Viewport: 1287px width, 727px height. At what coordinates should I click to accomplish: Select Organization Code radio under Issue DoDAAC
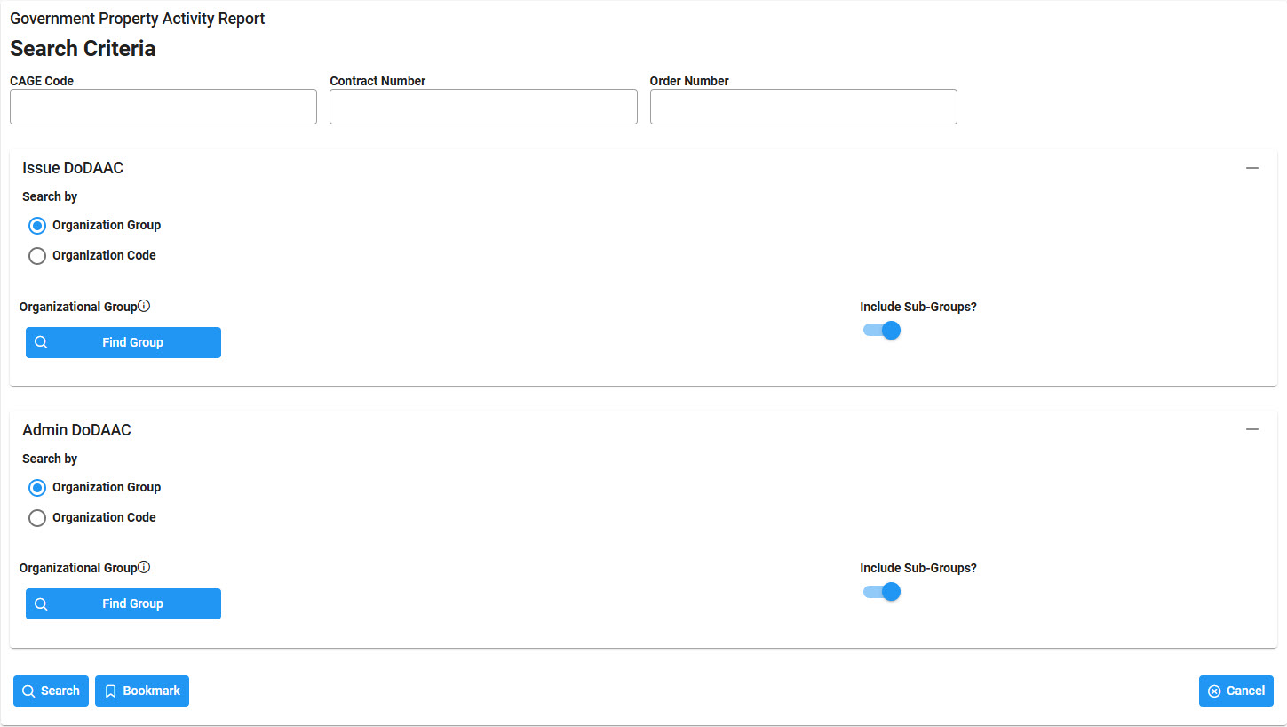coord(37,256)
